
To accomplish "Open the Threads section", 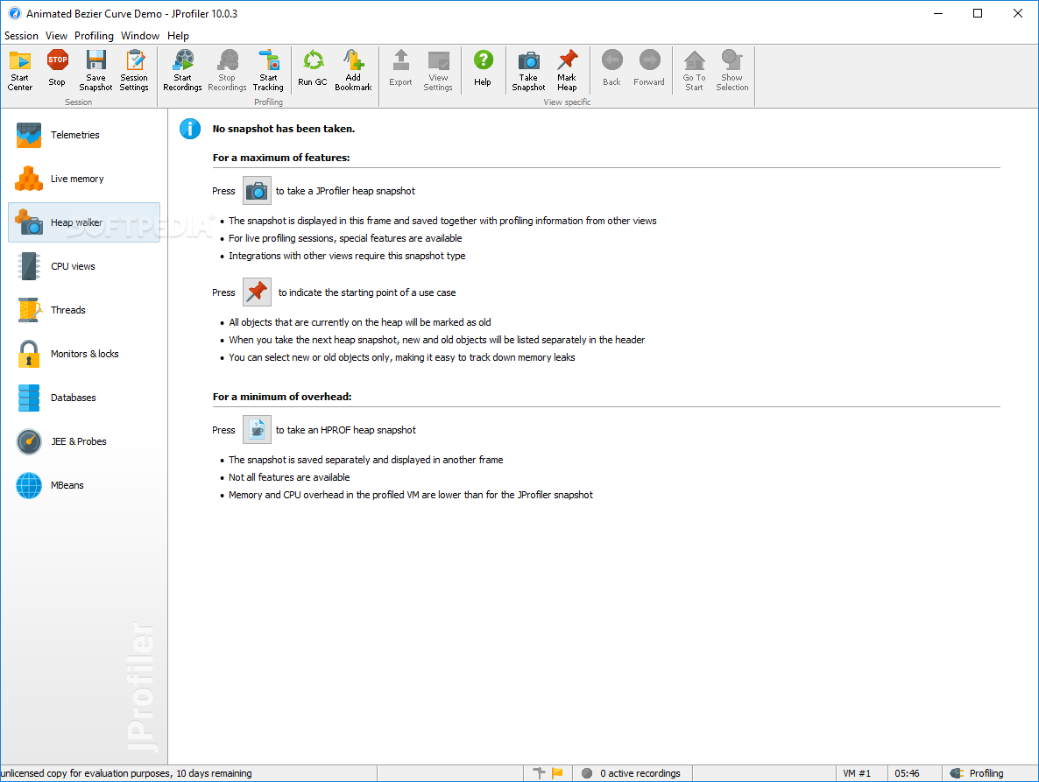I will (x=84, y=310).
